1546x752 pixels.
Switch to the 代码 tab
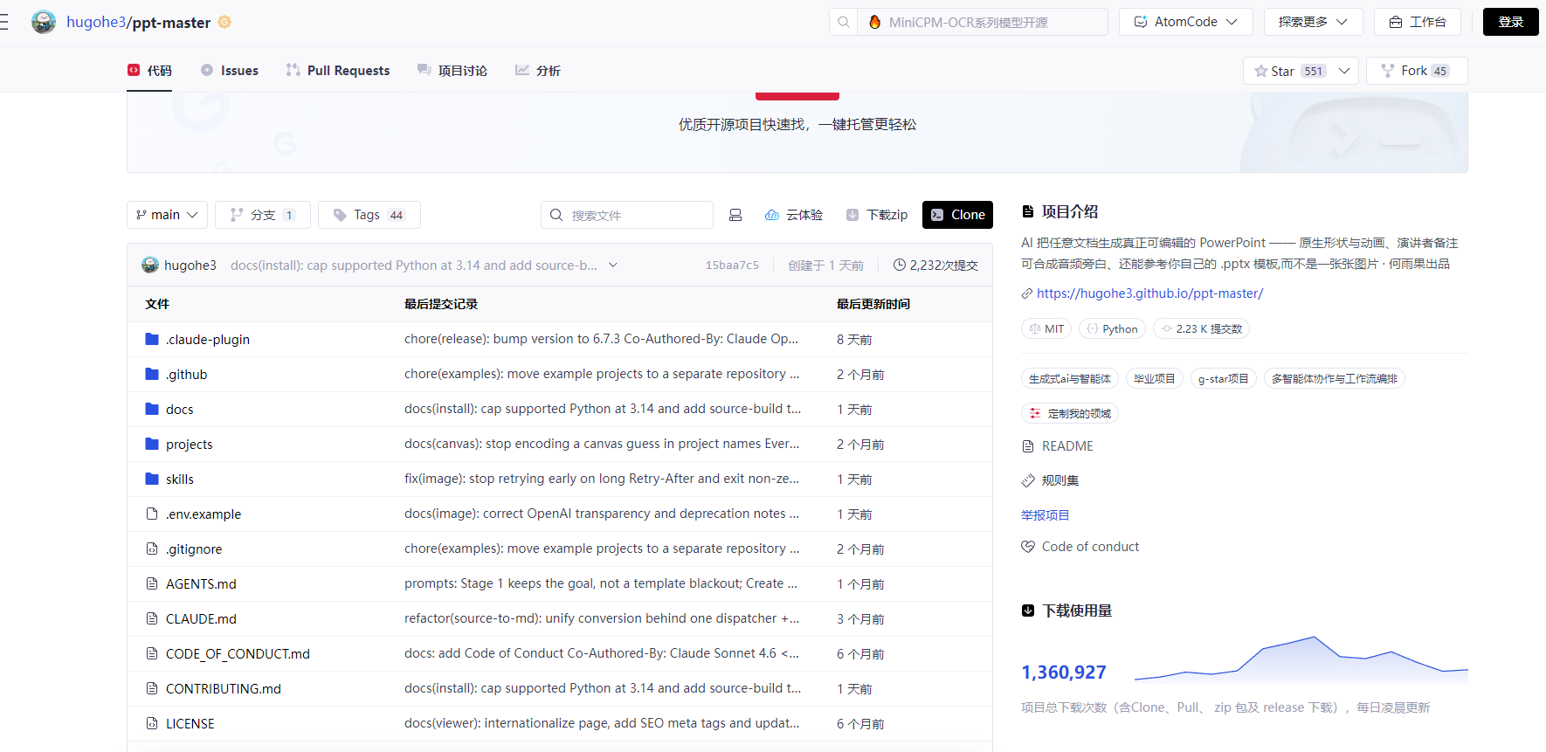tap(149, 71)
